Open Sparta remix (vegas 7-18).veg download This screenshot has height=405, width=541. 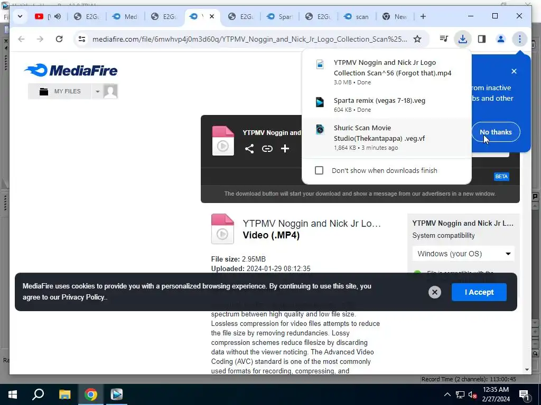pos(386,105)
